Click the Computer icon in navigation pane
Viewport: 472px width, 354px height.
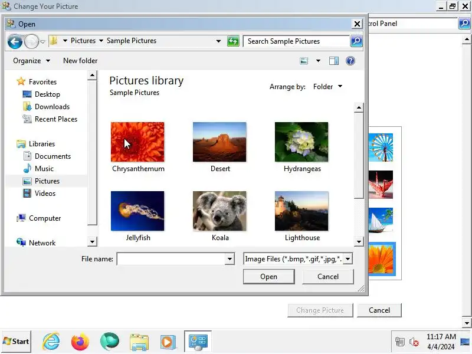coord(21,218)
